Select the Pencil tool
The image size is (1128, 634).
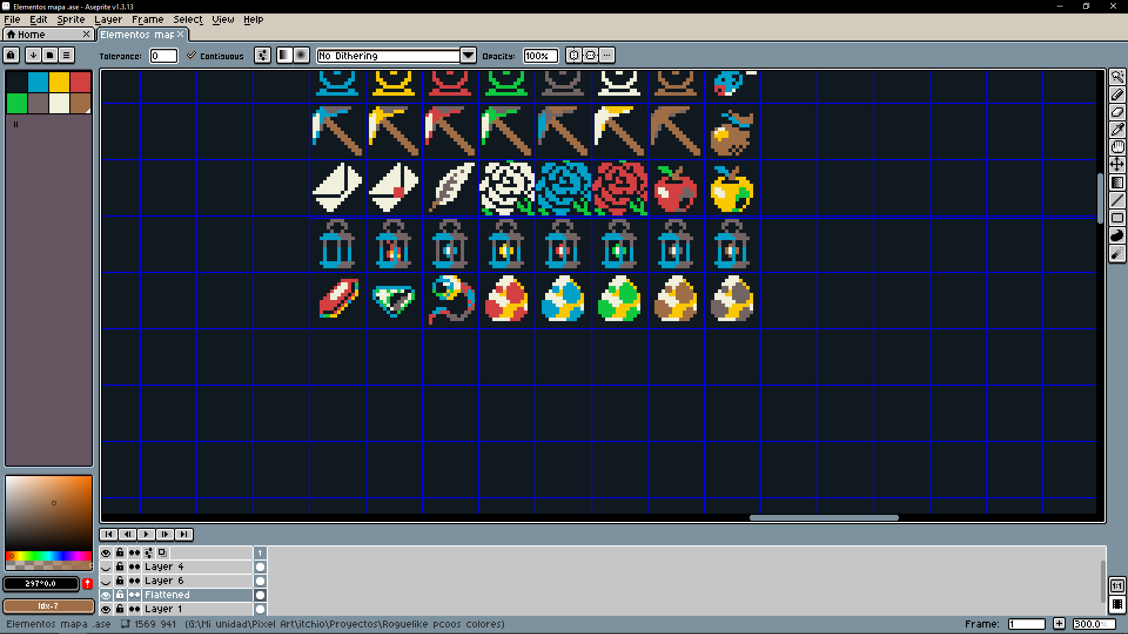[x=1117, y=95]
